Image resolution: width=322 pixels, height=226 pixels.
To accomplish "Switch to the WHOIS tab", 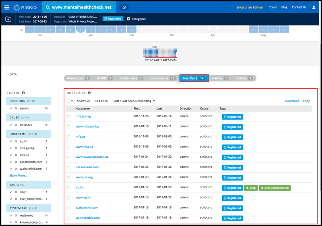I will point(104,78).
